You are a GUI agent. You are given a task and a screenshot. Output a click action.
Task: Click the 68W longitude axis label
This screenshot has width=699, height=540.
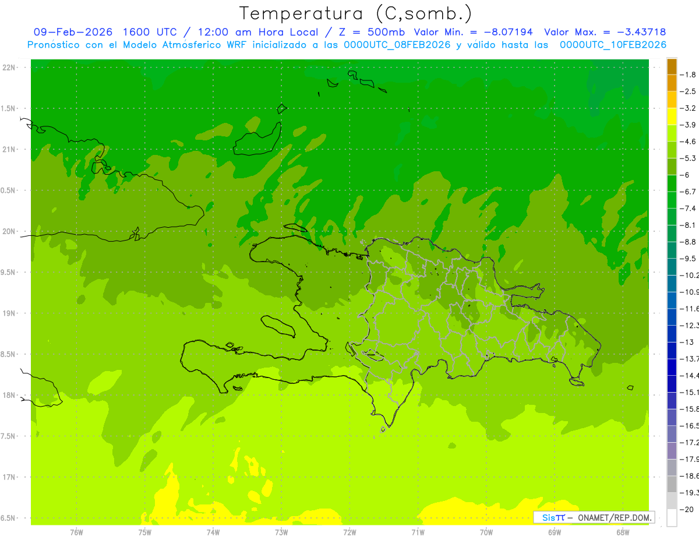tap(623, 532)
